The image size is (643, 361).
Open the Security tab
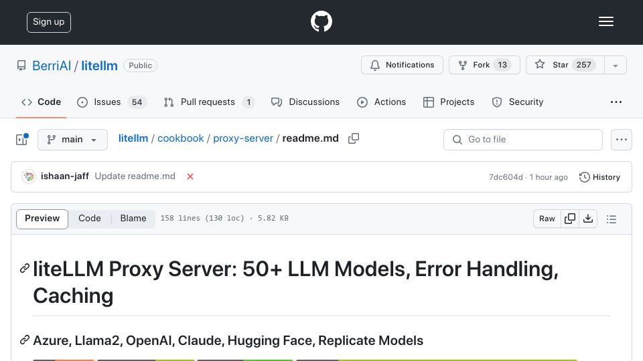coord(518,102)
